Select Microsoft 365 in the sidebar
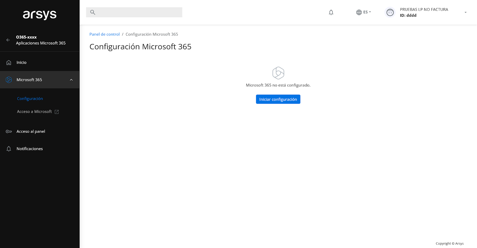This screenshot has width=477, height=248. [x=40, y=80]
